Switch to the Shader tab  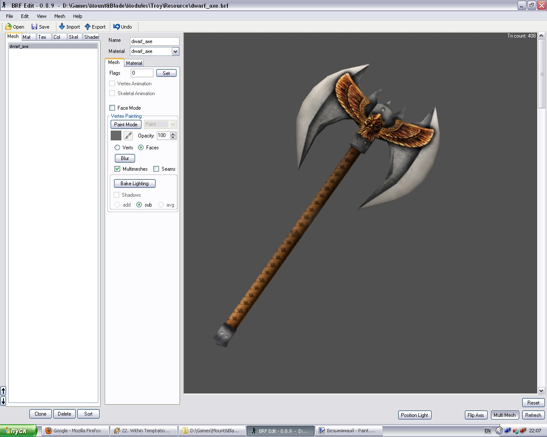coord(91,37)
